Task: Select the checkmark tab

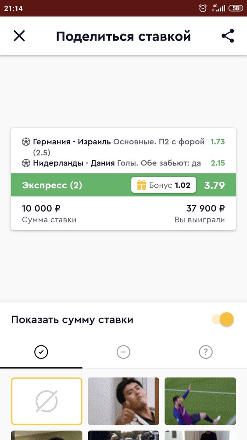Action: point(41,352)
